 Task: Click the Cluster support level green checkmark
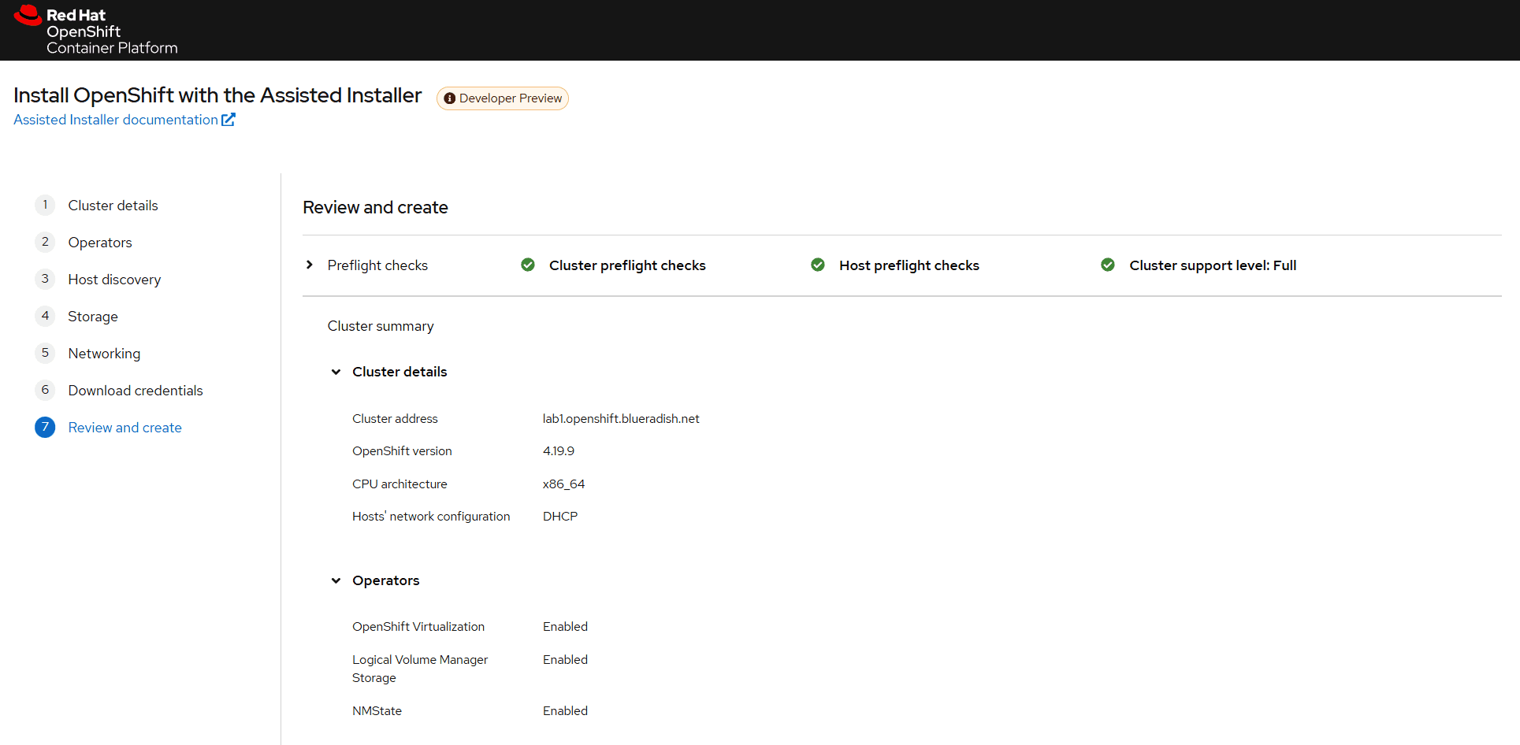click(1108, 265)
